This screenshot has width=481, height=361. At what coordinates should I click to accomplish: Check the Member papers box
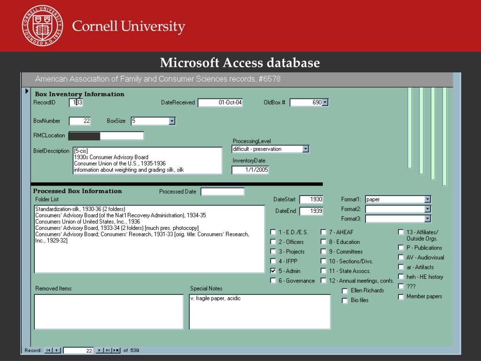[401, 297]
